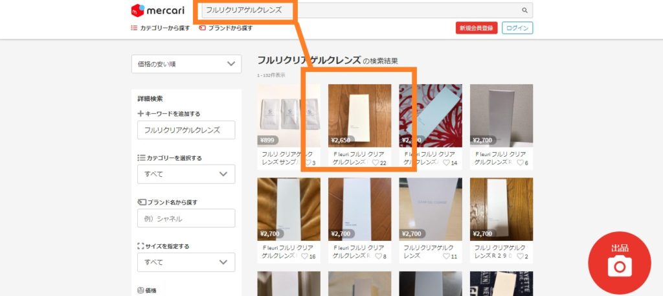663x296 pixels.
Task: Click the 新規会員登録 button
Action: (x=477, y=28)
